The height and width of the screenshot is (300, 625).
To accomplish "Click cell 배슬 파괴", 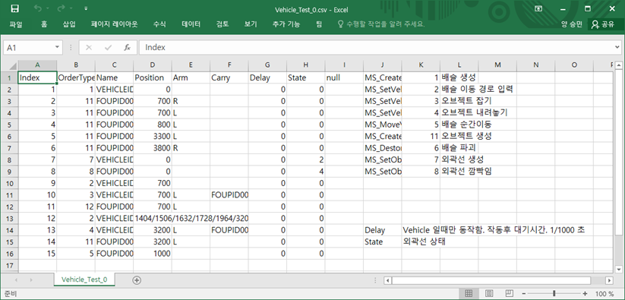I will click(459, 148).
